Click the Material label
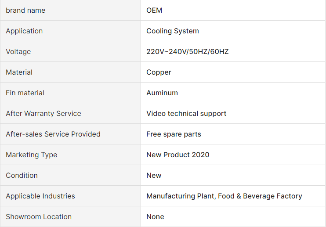The height and width of the screenshot is (227, 326). (19, 72)
